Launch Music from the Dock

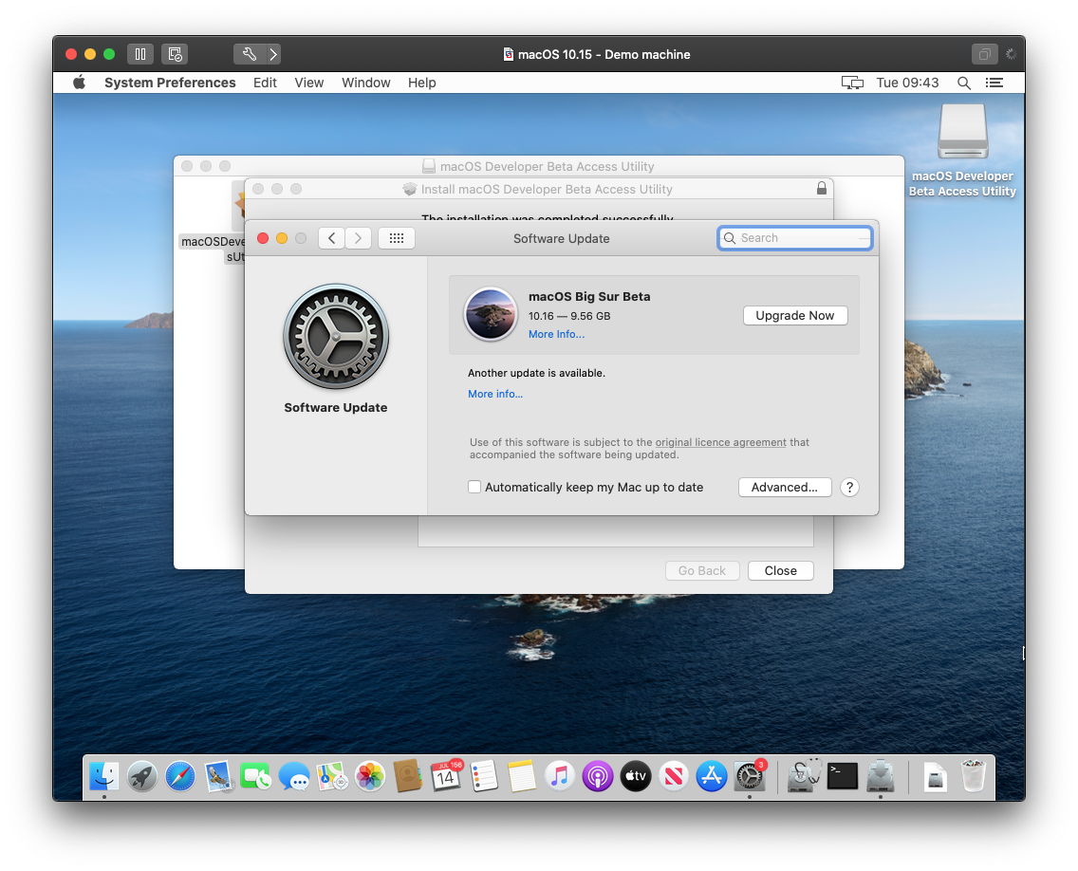560,777
